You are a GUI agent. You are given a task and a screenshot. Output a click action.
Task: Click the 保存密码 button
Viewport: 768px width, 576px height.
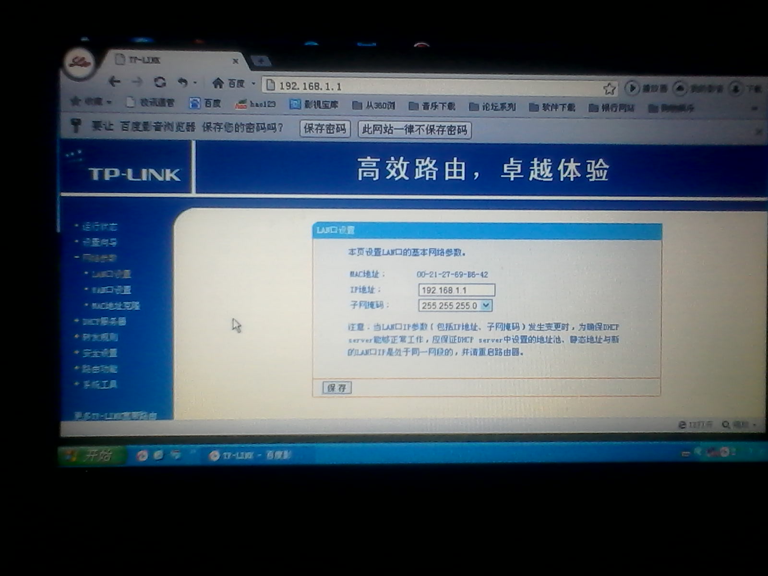click(x=325, y=129)
